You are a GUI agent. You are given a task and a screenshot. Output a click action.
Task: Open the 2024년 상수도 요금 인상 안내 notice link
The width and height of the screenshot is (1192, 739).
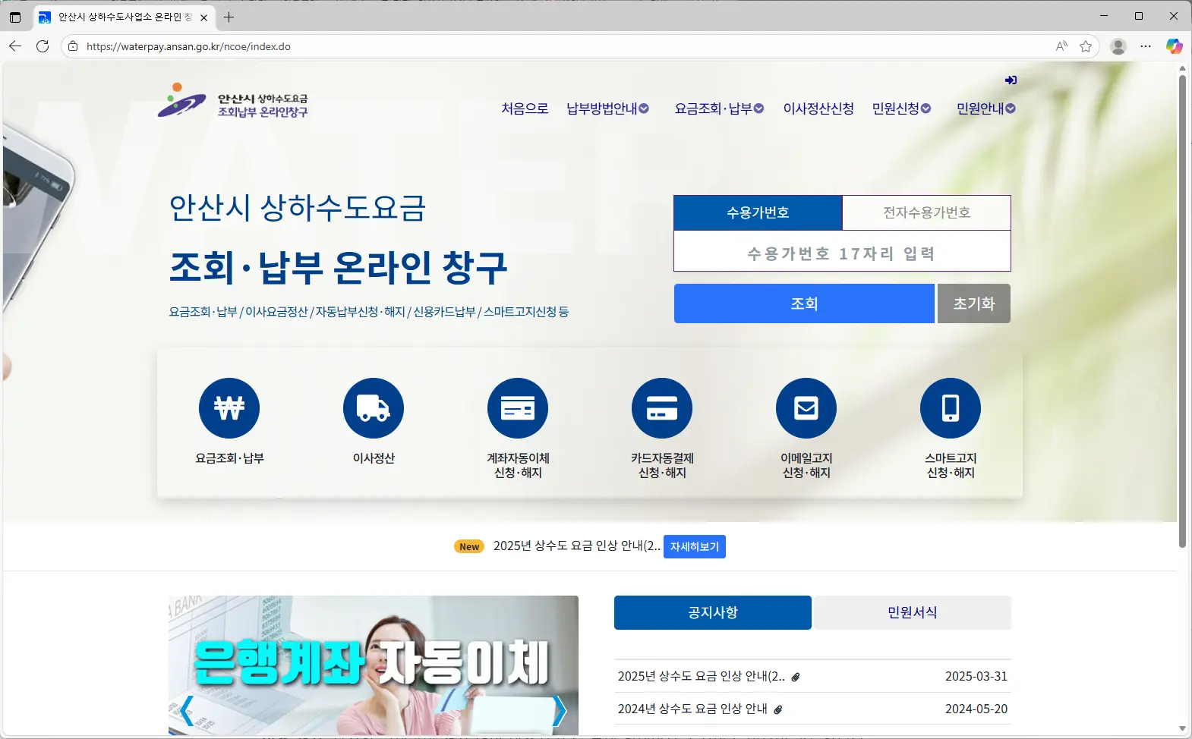[x=692, y=709]
